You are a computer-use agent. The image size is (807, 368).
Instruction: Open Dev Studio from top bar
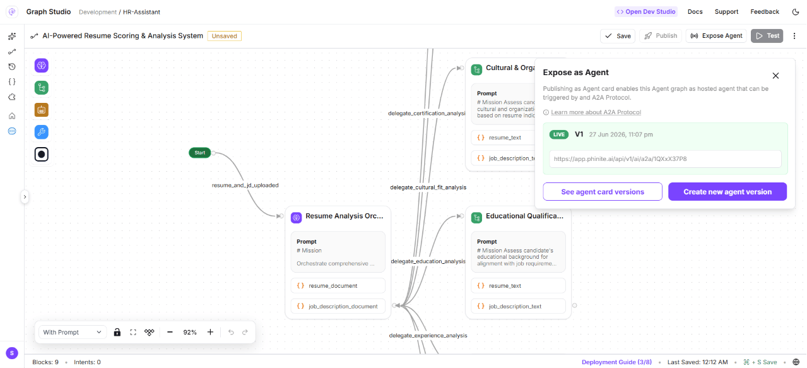[x=646, y=11]
